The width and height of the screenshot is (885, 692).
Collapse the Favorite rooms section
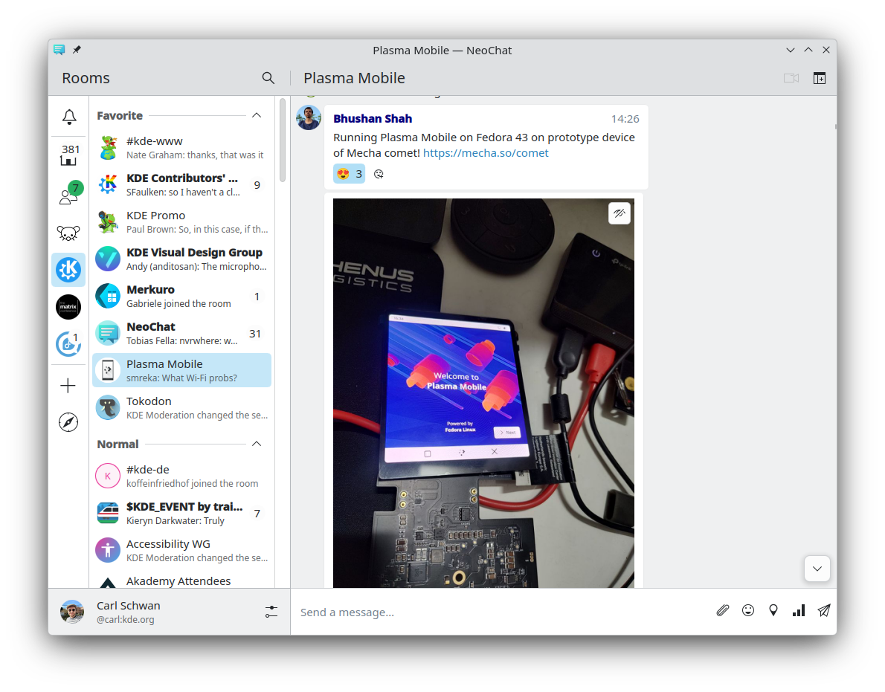point(257,115)
